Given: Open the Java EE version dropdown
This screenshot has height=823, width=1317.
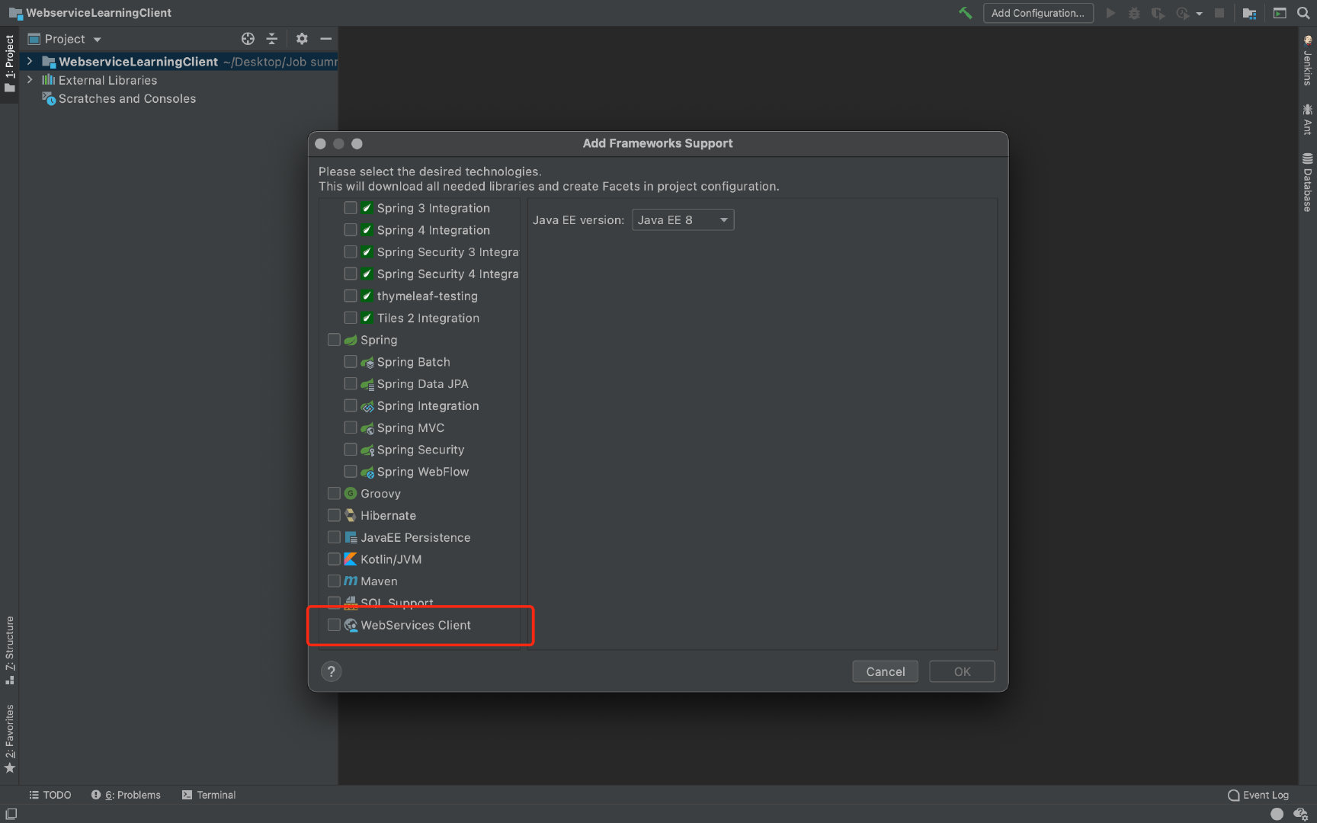Looking at the screenshot, I should tap(683, 220).
